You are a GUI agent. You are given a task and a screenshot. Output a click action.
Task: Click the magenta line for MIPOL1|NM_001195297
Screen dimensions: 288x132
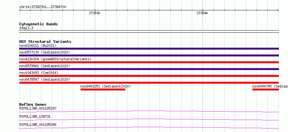point(149,111)
